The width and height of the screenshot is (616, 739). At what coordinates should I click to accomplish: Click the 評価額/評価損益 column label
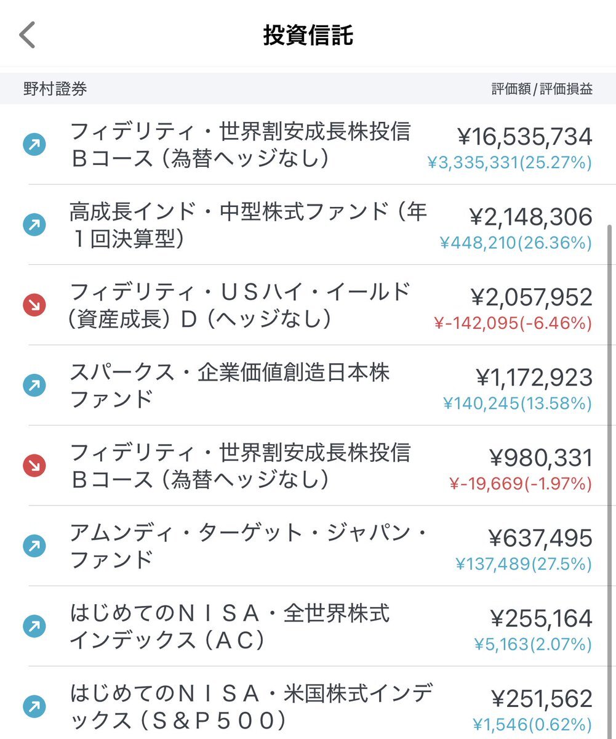542,89
